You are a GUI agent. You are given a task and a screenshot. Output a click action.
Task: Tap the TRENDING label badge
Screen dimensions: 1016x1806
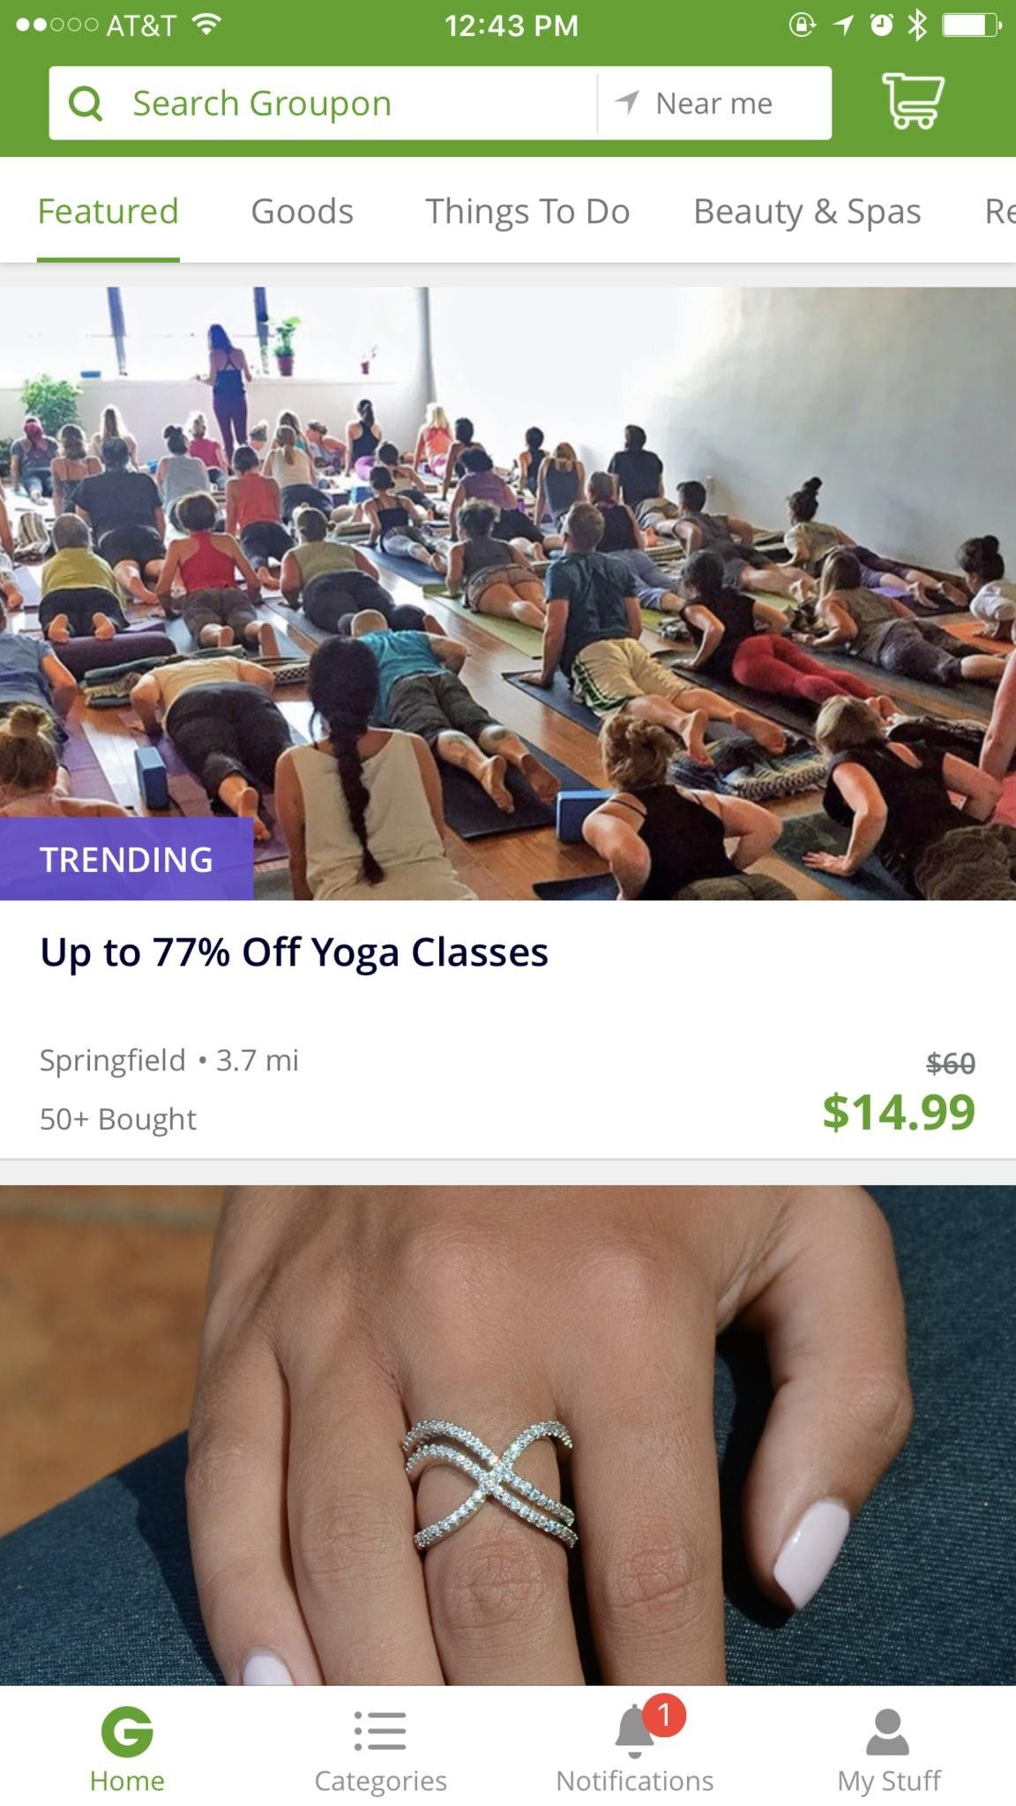[126, 859]
